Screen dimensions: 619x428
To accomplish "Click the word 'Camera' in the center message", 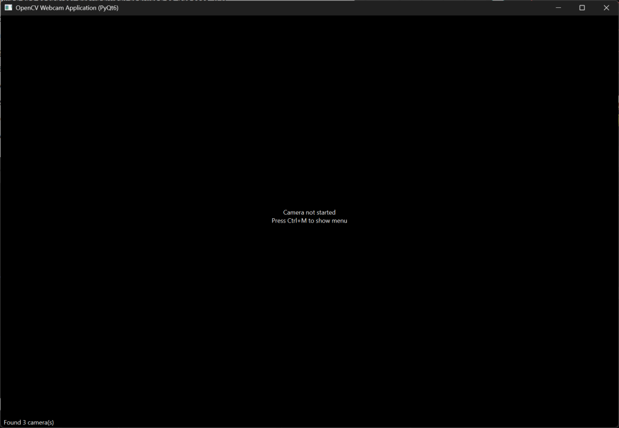I will pyautogui.click(x=294, y=212).
